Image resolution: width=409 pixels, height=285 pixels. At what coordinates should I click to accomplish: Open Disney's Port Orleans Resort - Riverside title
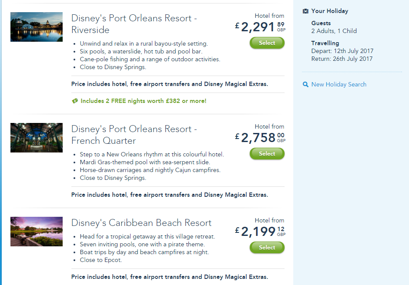134,24
